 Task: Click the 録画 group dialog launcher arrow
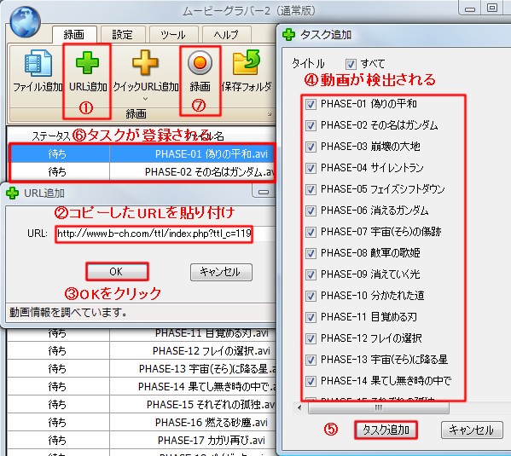(x=270, y=114)
